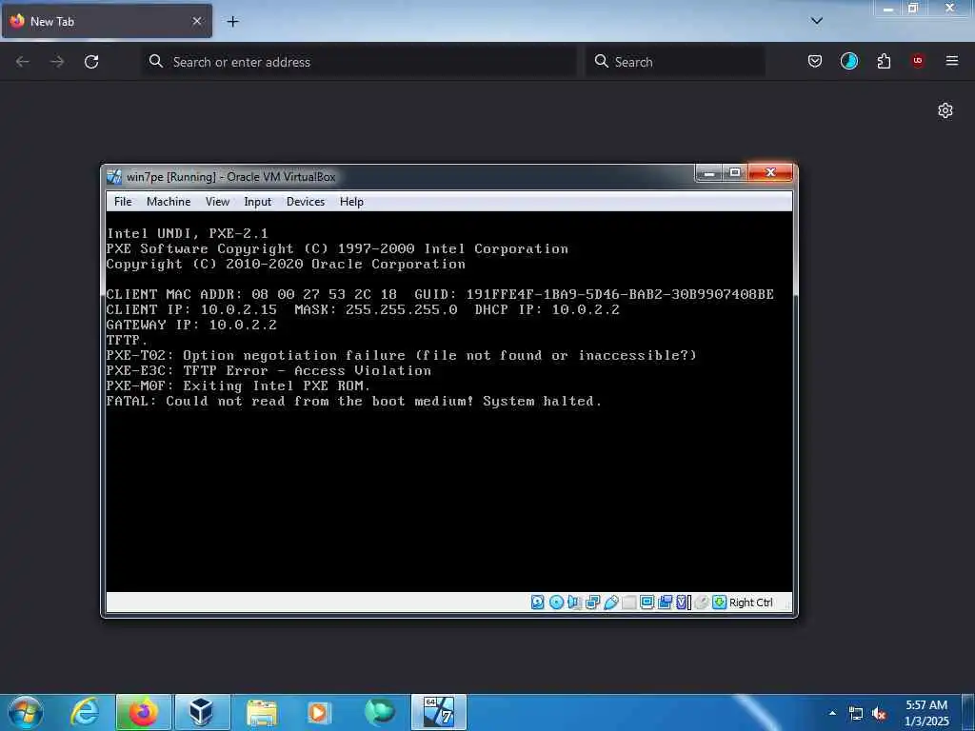
Task: Go back in Firefox
Action: (x=23, y=62)
